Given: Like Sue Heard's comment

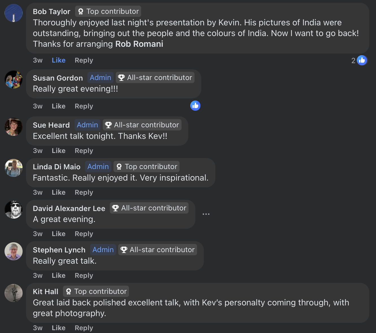Looking at the screenshot, I should 58,151.
